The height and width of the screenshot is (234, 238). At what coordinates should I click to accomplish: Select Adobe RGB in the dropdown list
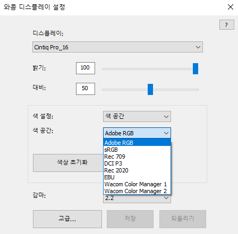click(137, 143)
